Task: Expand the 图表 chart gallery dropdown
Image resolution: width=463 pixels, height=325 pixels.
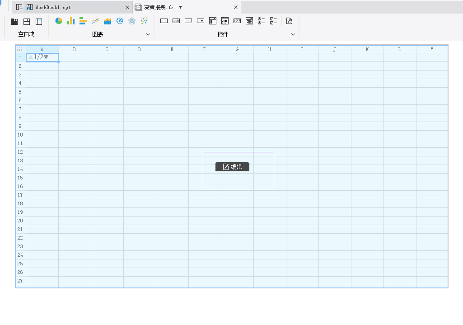Action: [x=148, y=34]
